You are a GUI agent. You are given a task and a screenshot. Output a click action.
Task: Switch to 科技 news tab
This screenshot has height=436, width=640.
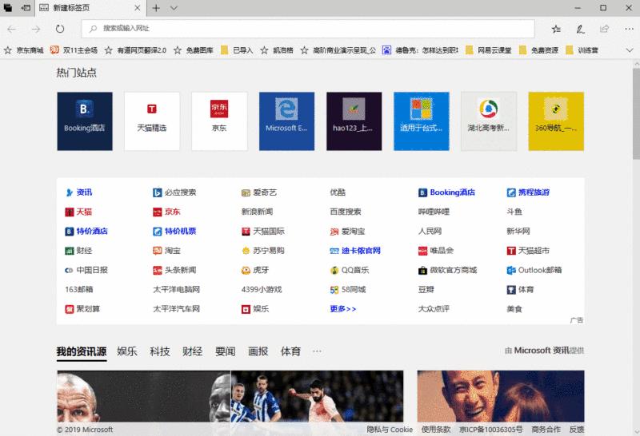point(159,351)
